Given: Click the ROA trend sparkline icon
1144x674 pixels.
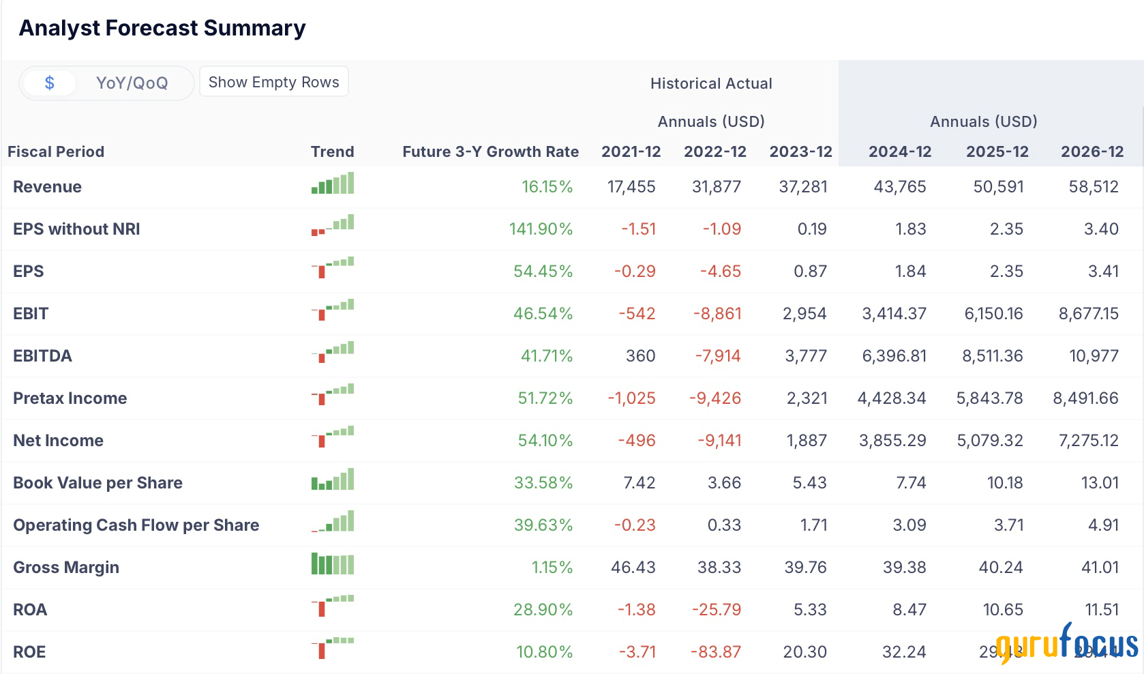Looking at the screenshot, I should pos(333,606).
